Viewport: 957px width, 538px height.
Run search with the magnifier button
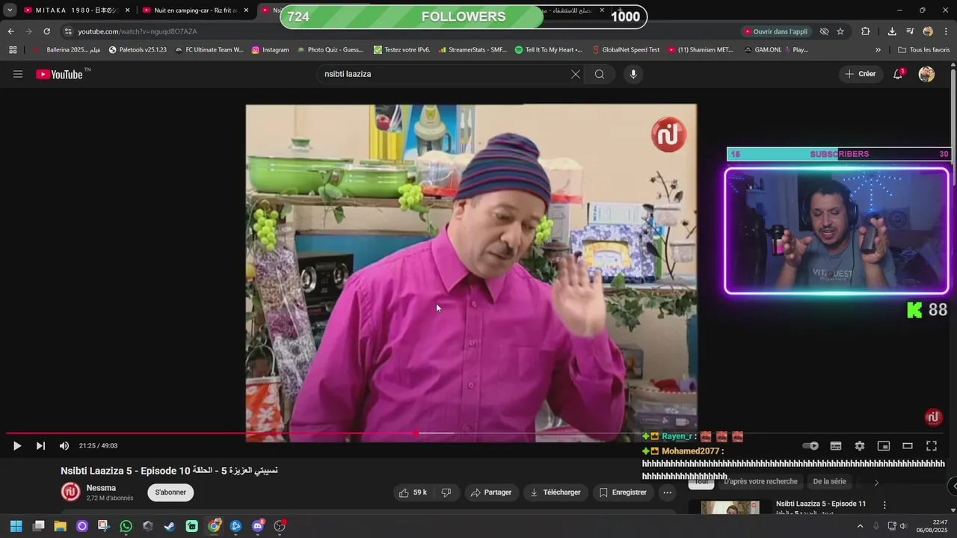pos(600,74)
